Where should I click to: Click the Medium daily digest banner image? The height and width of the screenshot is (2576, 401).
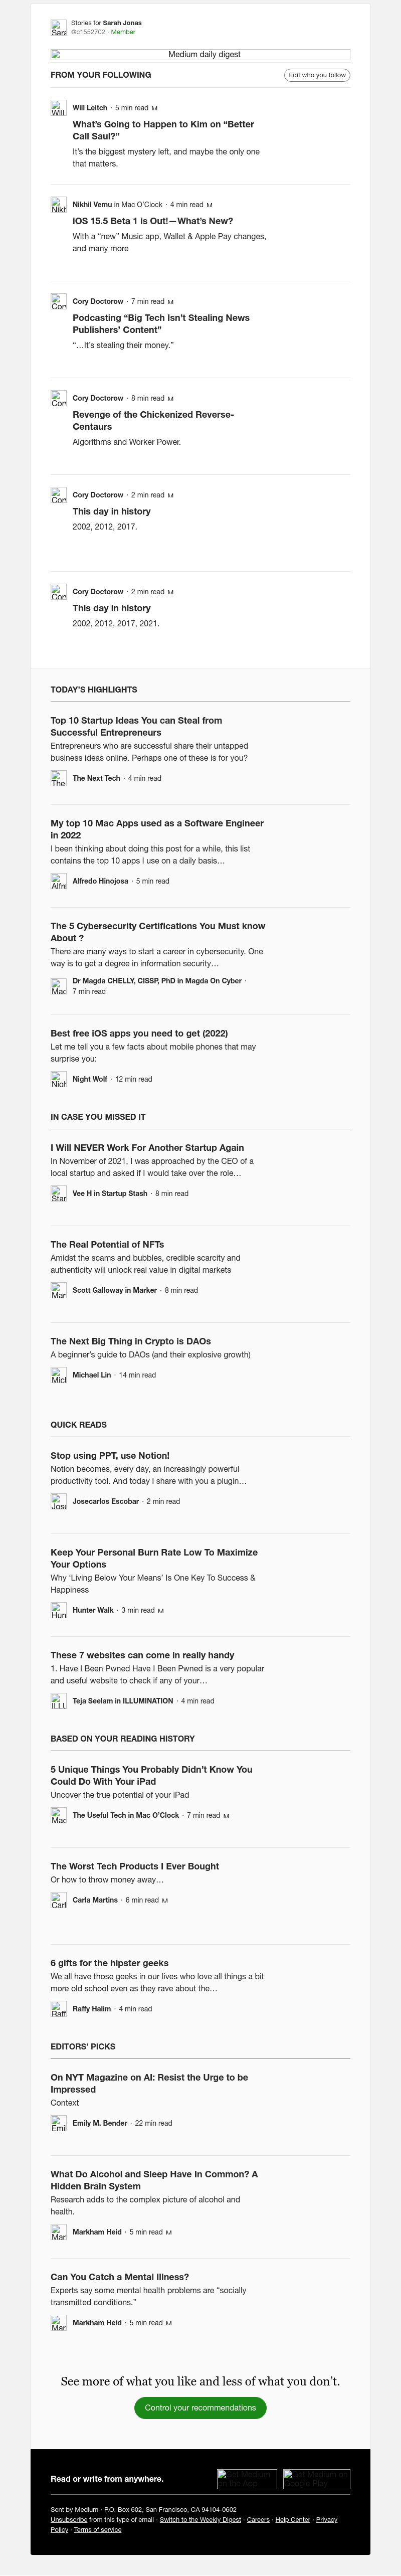pos(200,55)
